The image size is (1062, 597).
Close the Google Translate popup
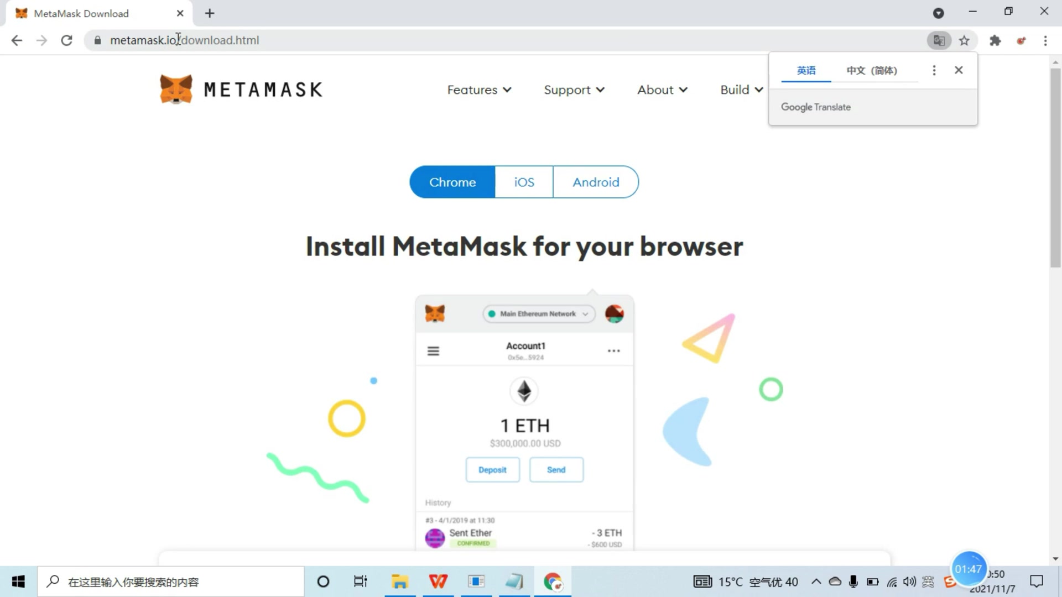point(957,70)
